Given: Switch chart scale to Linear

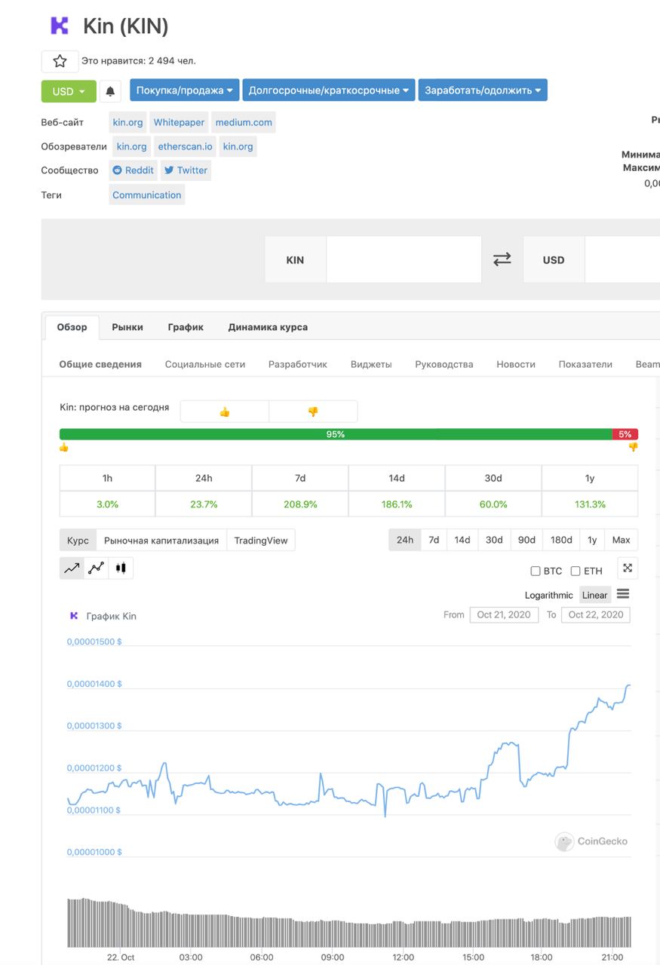Looking at the screenshot, I should (x=594, y=595).
